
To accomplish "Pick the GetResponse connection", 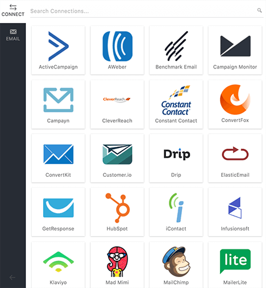I will [x=58, y=212].
